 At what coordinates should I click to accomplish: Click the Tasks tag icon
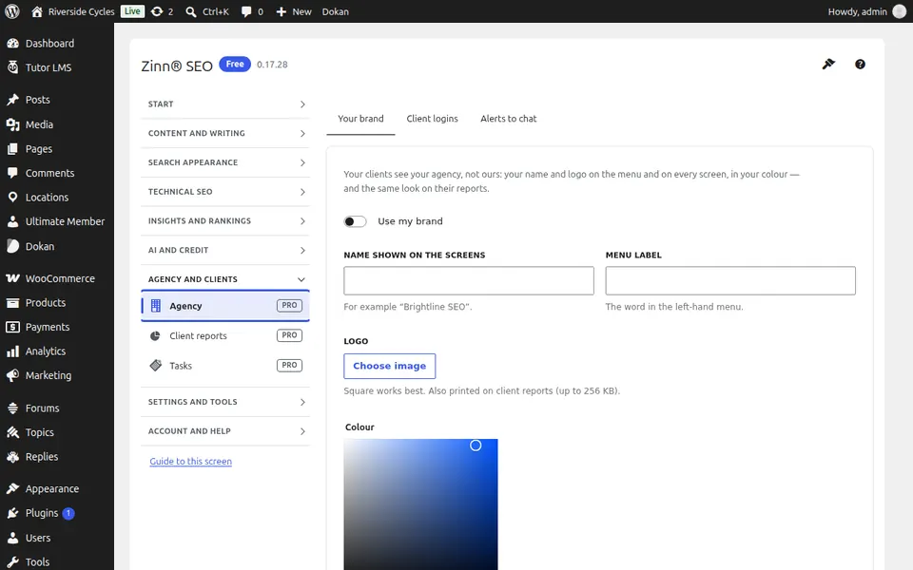tap(155, 365)
